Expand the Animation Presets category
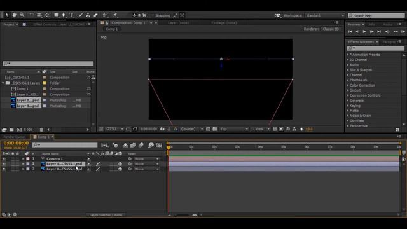This screenshot has height=229, width=407. [348, 55]
